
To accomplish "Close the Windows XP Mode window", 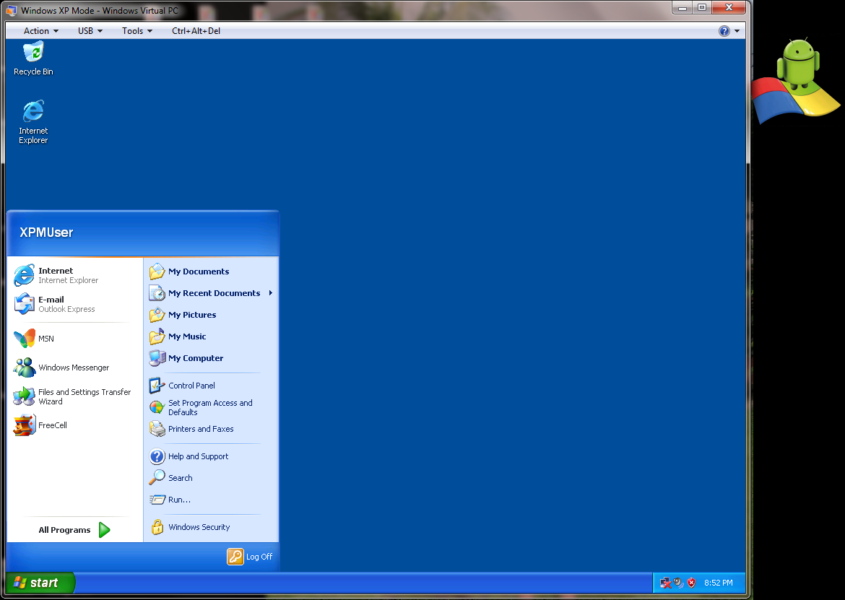I will 729,7.
